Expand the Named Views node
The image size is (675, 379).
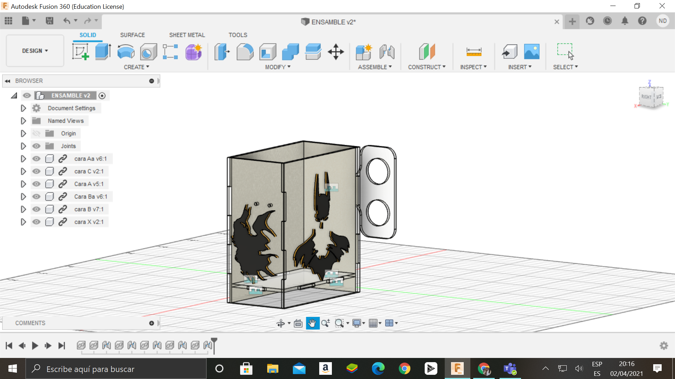pyautogui.click(x=23, y=121)
